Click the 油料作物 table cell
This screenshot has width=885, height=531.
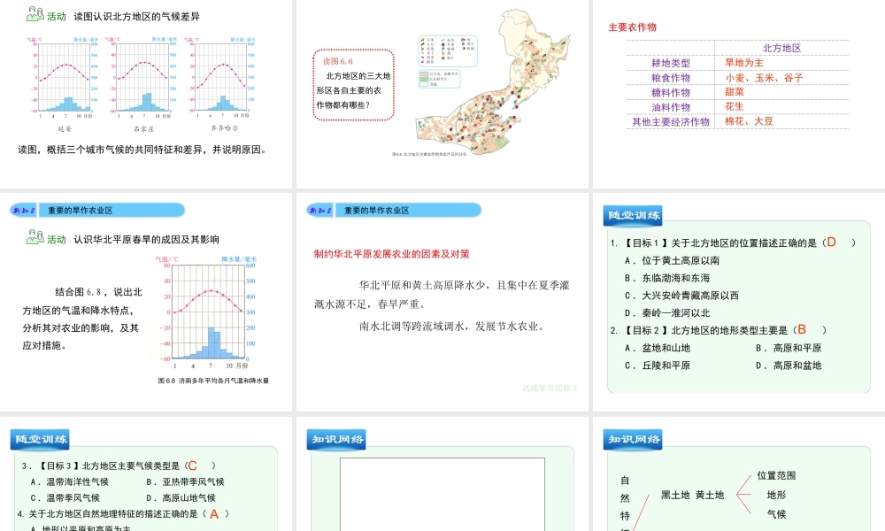671,107
